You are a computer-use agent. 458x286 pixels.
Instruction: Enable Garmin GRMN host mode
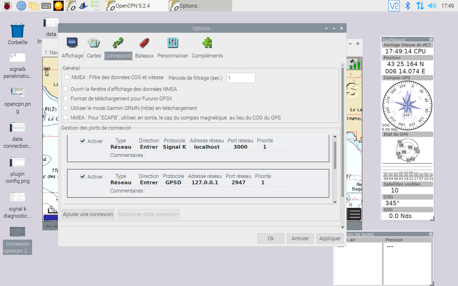(x=66, y=108)
